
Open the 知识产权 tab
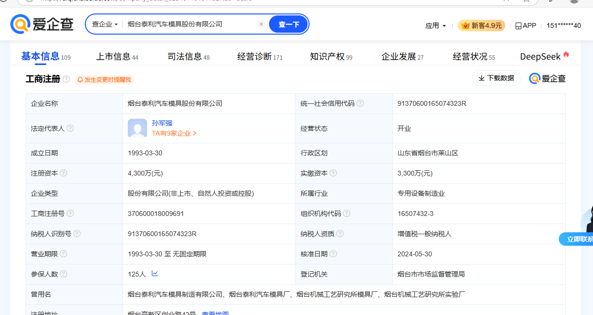(331, 57)
